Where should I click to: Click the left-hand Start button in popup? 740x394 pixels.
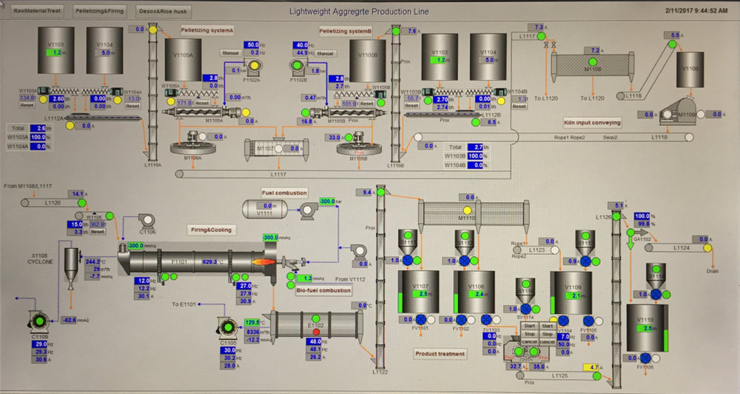pos(530,326)
